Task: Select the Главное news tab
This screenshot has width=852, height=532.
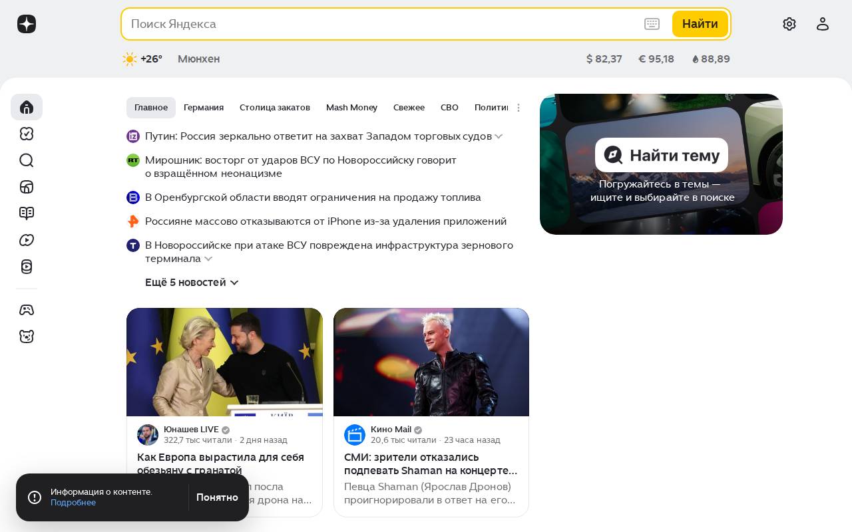Action: tap(151, 108)
